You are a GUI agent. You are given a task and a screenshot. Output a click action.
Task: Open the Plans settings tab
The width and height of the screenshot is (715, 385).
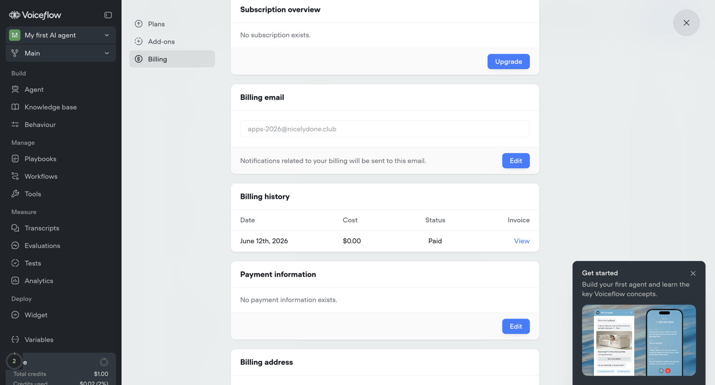[x=172, y=24]
